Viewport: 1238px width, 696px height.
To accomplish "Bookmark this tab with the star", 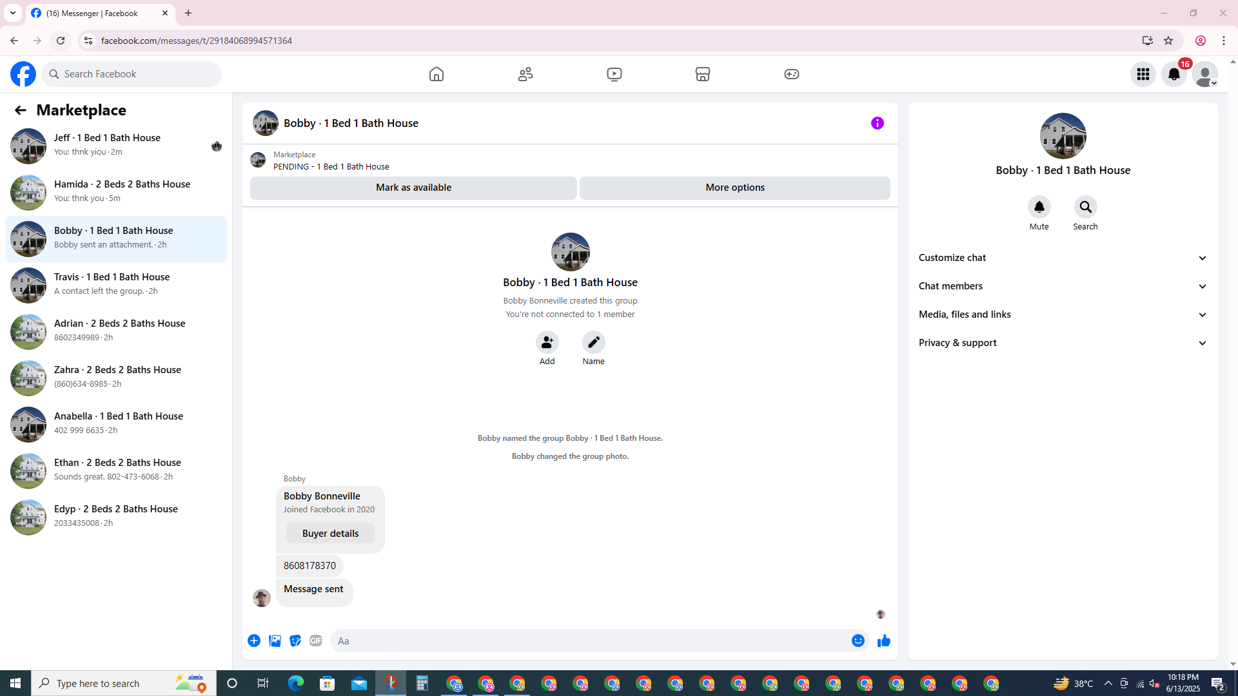I will coord(1168,41).
